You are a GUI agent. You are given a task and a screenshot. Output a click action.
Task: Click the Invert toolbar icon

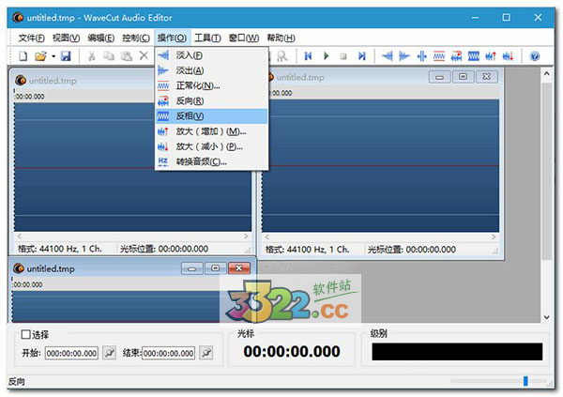474,56
